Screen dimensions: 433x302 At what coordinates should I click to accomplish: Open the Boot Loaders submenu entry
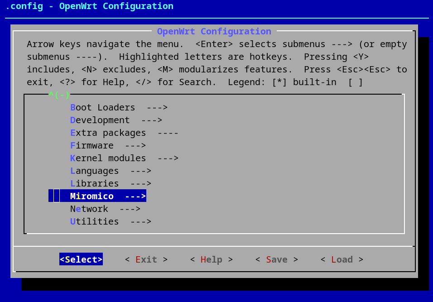click(102, 107)
